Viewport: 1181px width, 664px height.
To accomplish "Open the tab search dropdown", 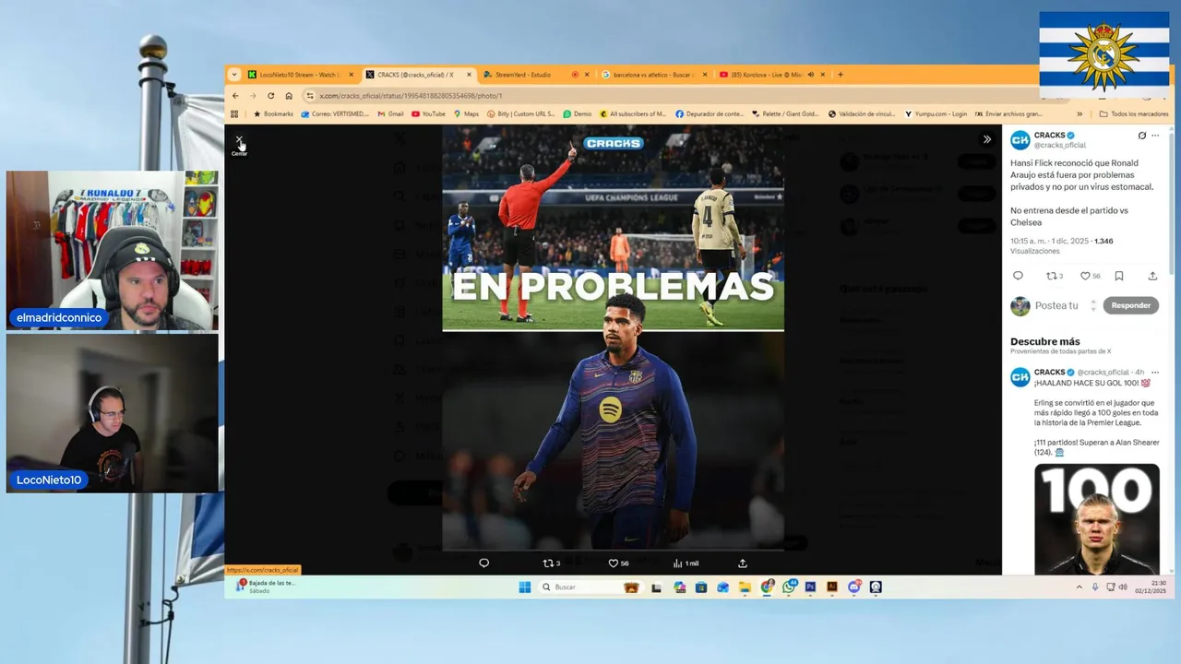I will [233, 75].
